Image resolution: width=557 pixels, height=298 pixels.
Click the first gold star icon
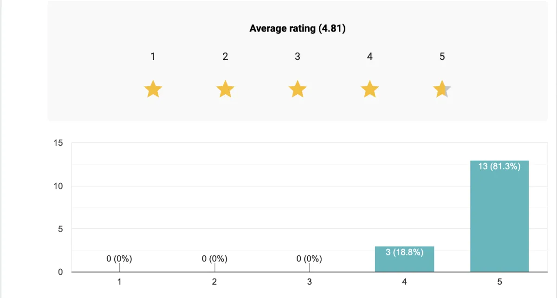(153, 89)
